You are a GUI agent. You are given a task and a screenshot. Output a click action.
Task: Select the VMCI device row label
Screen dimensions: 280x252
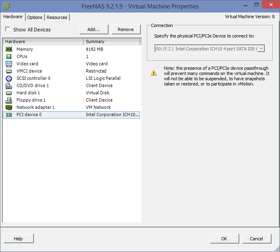(29, 71)
